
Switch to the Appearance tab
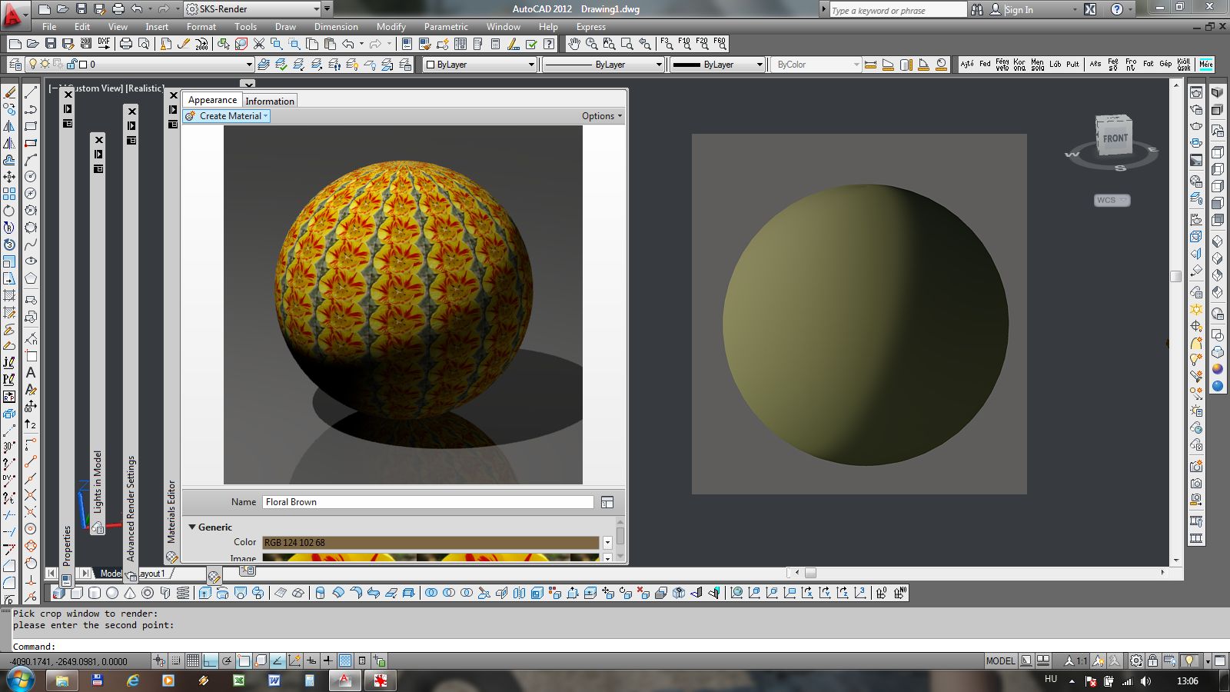(x=212, y=100)
